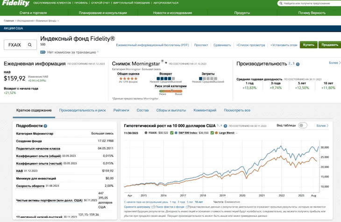Open the help icon beside Гипотетический рост title
Image resolution: width=341 pixels, height=222 pixels.
coord(225,126)
